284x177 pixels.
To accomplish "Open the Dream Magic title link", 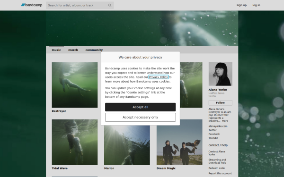I will coord(166,168).
